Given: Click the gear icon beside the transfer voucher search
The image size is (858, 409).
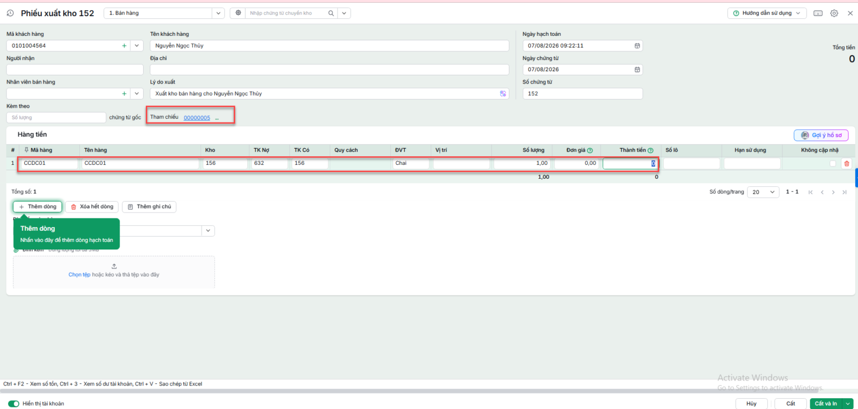Looking at the screenshot, I should (239, 13).
